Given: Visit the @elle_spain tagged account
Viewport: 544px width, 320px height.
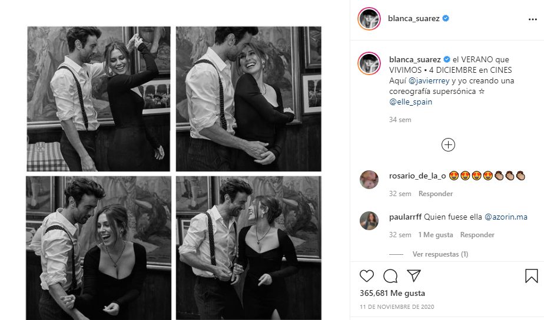Looking at the screenshot, I should click(x=410, y=102).
